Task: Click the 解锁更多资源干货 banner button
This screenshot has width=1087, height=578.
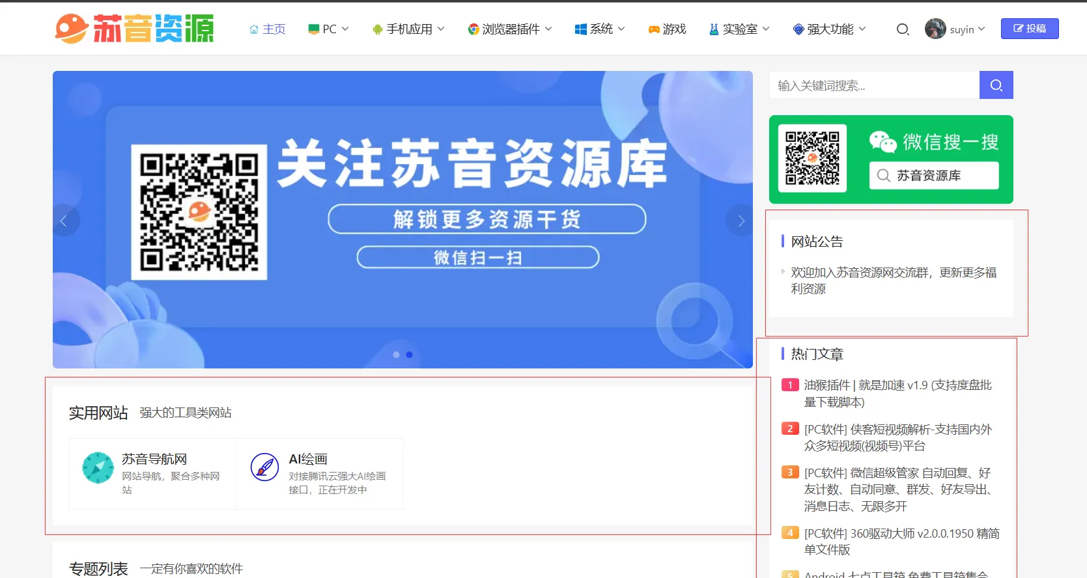Action: 487,219
